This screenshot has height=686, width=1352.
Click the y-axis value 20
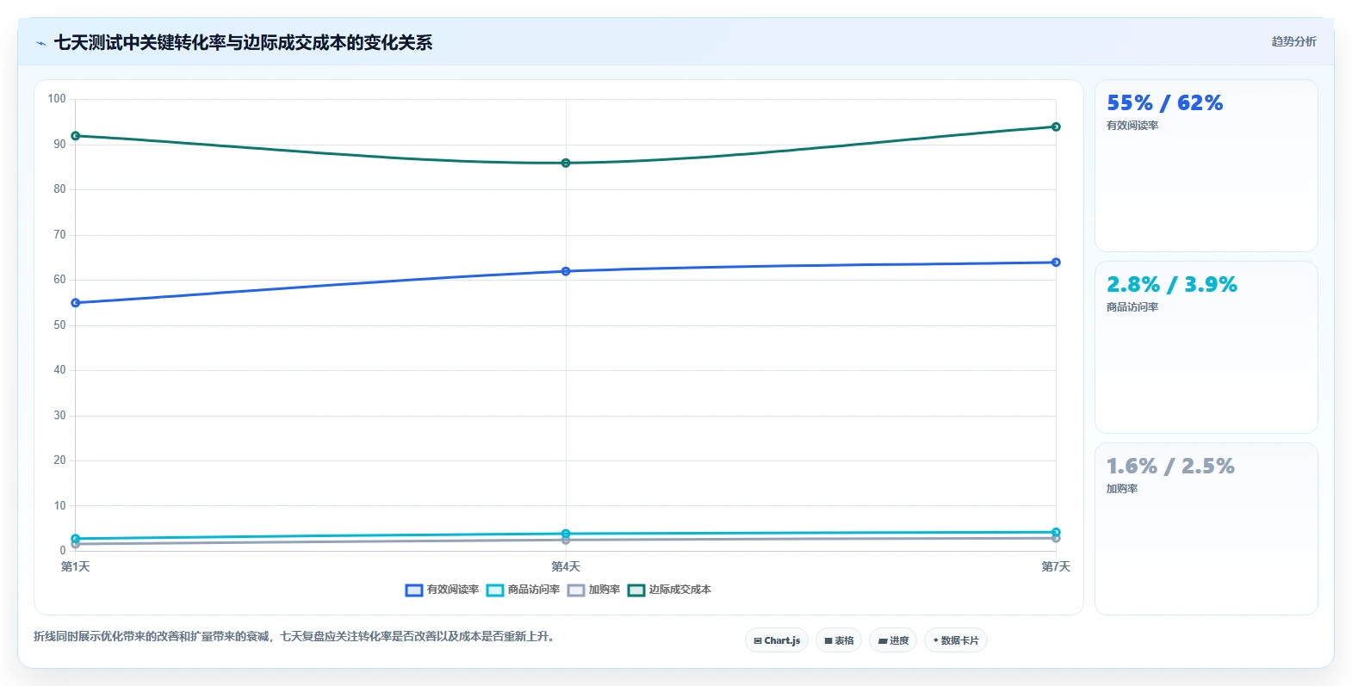[59, 460]
